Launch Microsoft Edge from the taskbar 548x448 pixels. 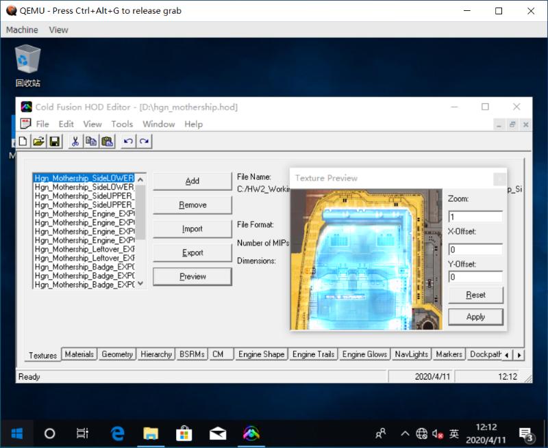[x=118, y=433]
